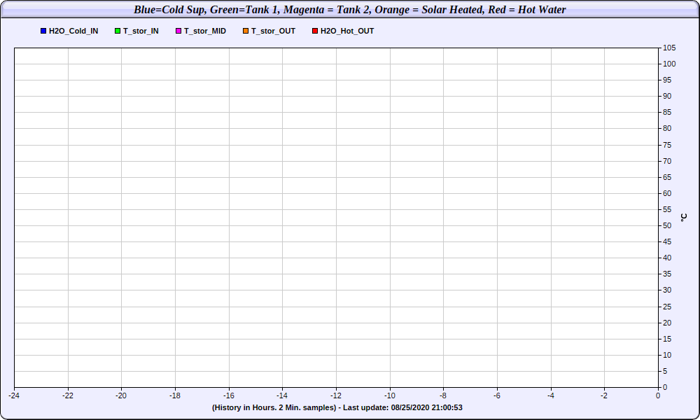This screenshot has width=700, height=420.
Task: Click the 95 temperature axis label
Action: (x=667, y=80)
